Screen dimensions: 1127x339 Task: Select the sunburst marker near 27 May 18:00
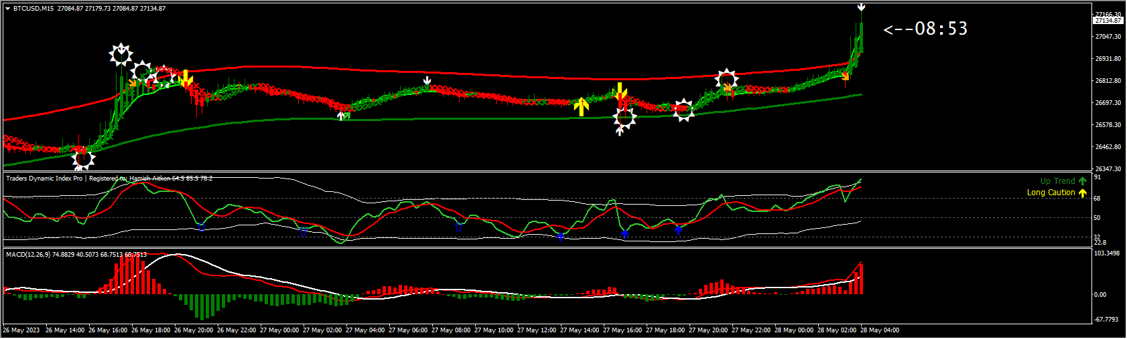(x=683, y=110)
